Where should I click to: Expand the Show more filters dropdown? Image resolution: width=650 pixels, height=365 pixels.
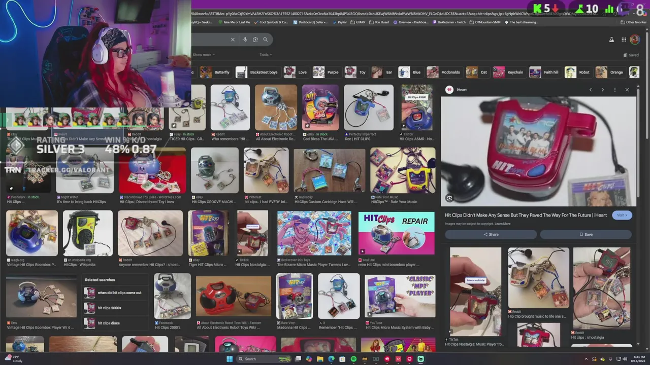point(203,55)
